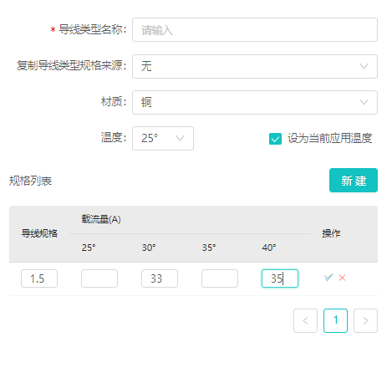392x378 pixels.
Task: Select page 1 in pagination
Action: (x=335, y=320)
